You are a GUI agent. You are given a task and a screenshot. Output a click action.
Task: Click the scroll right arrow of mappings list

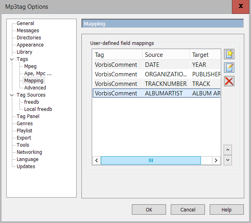coord(216,160)
